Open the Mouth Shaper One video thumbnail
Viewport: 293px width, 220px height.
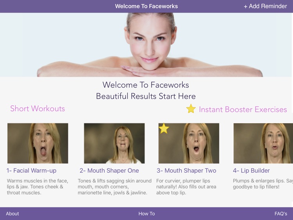pos(114,143)
